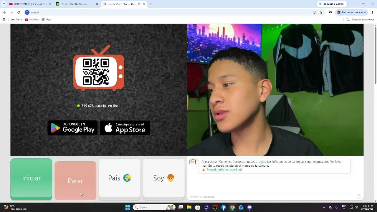Screen dimensions: 377x212
Task: Expand the tab search dropdown
Action: 4,4
